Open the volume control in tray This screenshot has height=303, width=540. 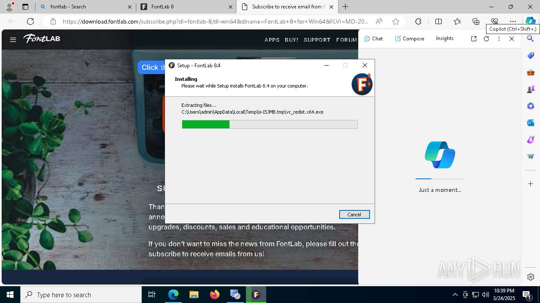[x=486, y=295]
